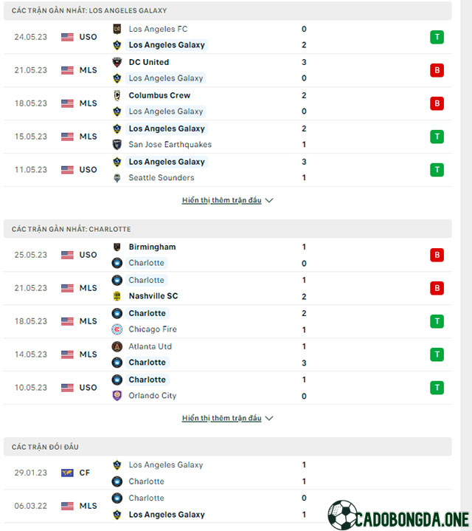Click the Atlanta Utd crest icon

[x=117, y=346]
